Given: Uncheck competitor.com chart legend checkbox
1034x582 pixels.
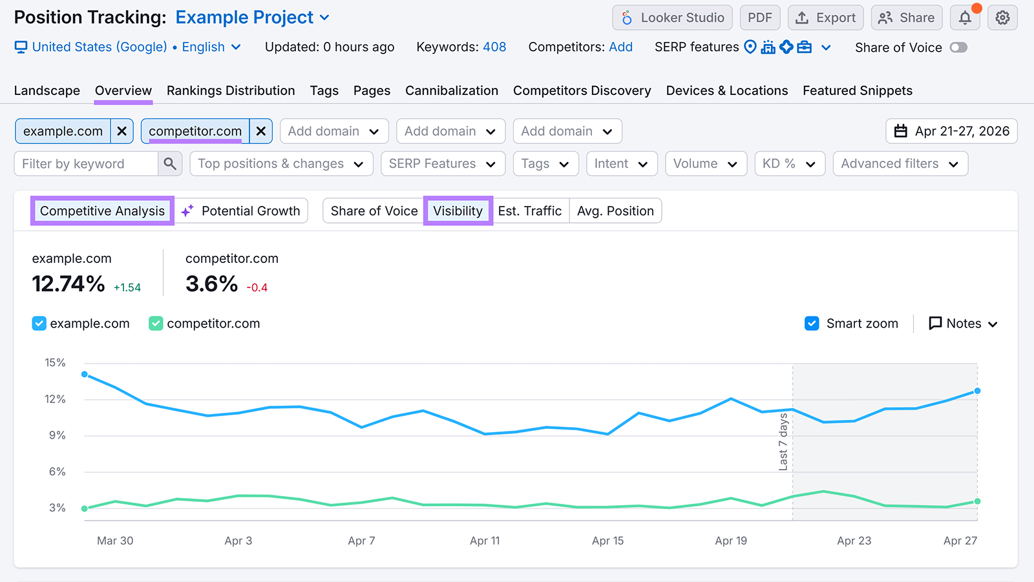Looking at the screenshot, I should tap(156, 324).
